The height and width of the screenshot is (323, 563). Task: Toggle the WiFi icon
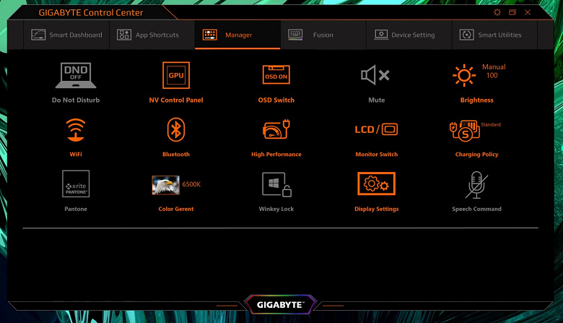pos(76,129)
